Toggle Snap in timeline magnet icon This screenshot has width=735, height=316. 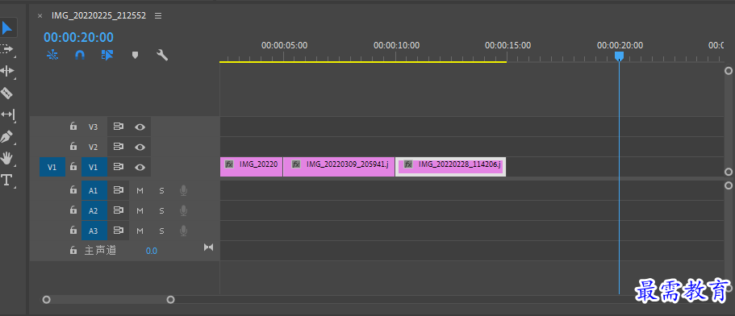[80, 56]
